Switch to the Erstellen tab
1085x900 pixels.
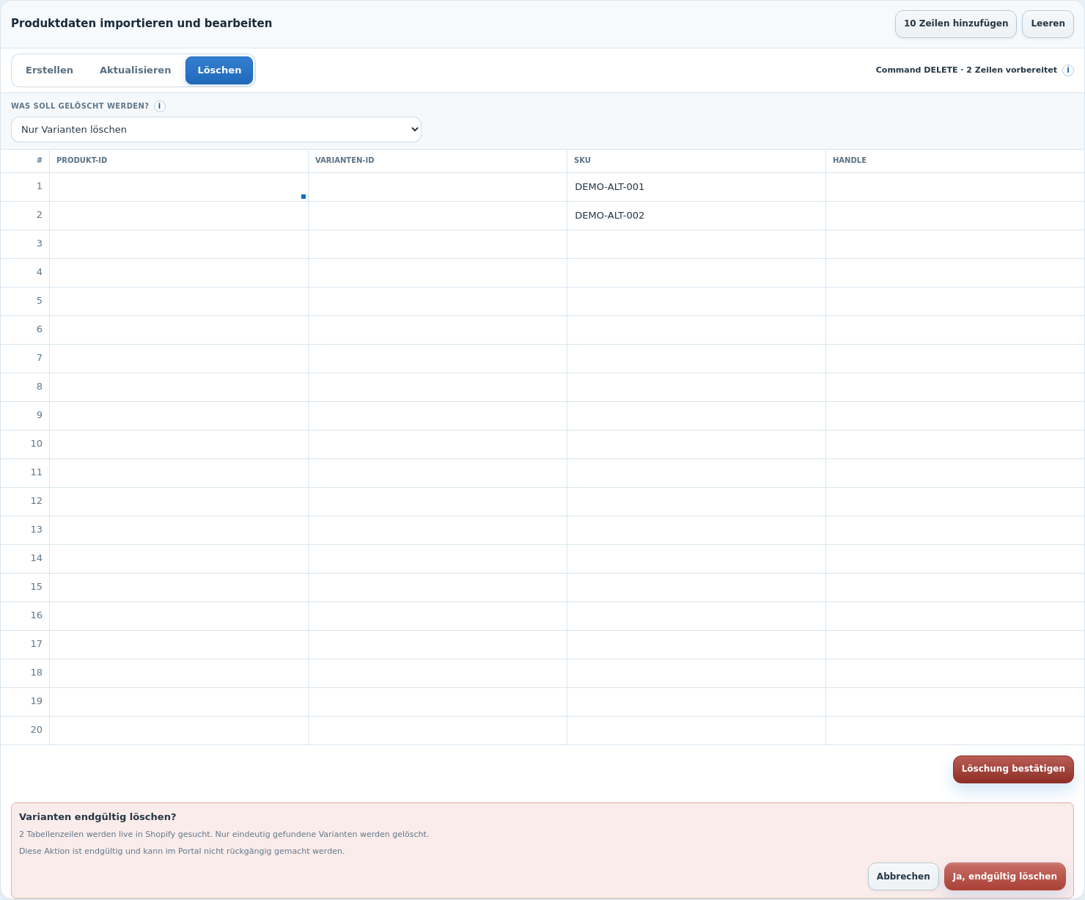49,70
